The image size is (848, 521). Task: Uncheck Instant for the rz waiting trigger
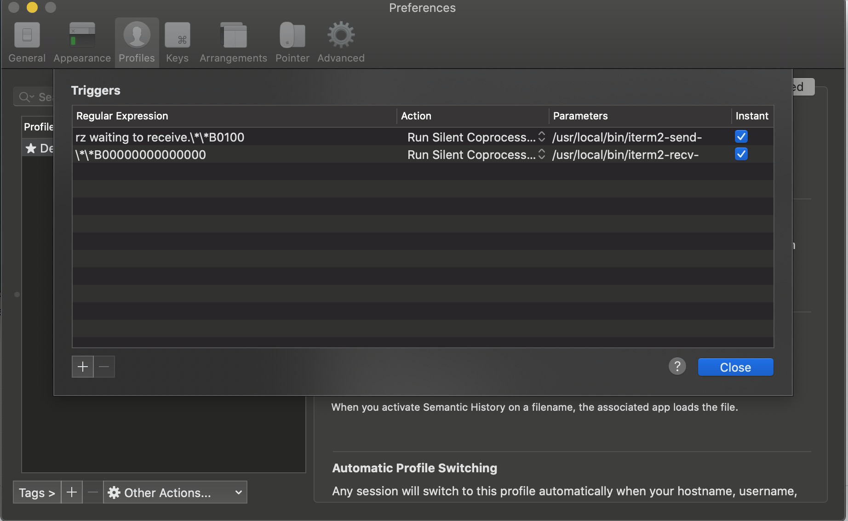pos(741,137)
